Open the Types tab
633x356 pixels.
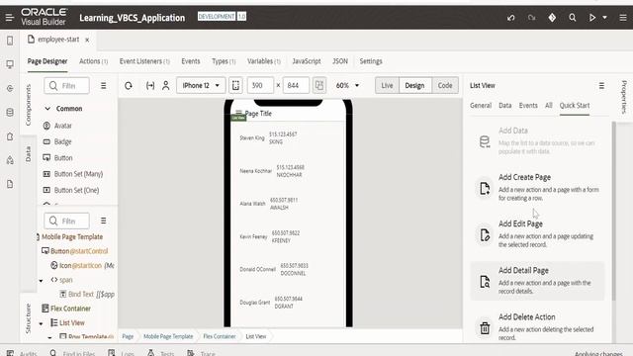[224, 61]
